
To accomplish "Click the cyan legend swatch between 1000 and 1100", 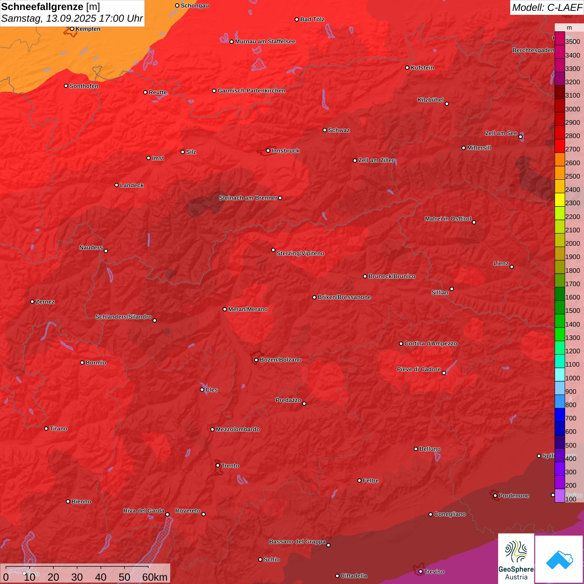I will [x=559, y=375].
